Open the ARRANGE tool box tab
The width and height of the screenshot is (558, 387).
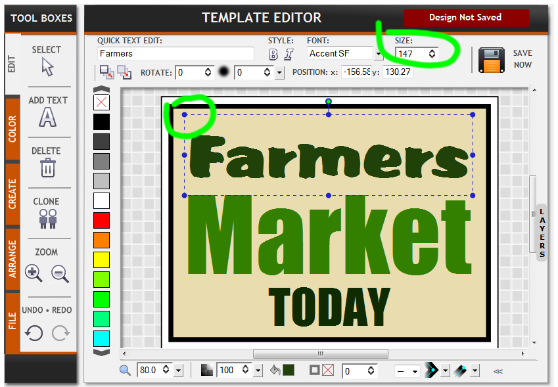point(12,260)
